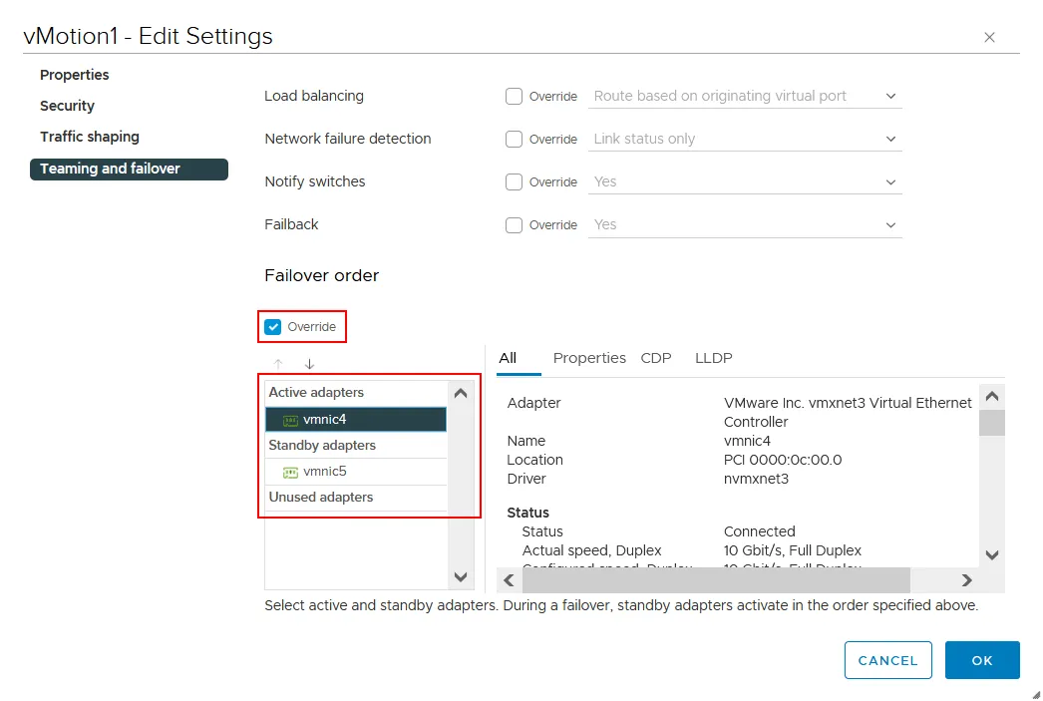Click the OK button

(982, 660)
